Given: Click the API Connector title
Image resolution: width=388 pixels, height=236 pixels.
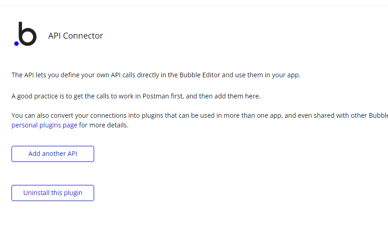Looking at the screenshot, I should click(x=75, y=36).
